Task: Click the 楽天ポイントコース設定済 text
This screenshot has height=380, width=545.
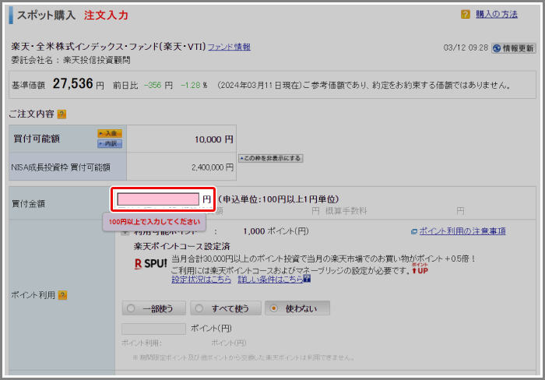Action: pyautogui.click(x=181, y=247)
